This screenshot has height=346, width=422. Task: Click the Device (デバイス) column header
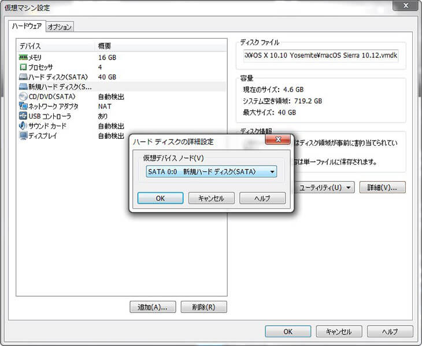(x=56, y=46)
